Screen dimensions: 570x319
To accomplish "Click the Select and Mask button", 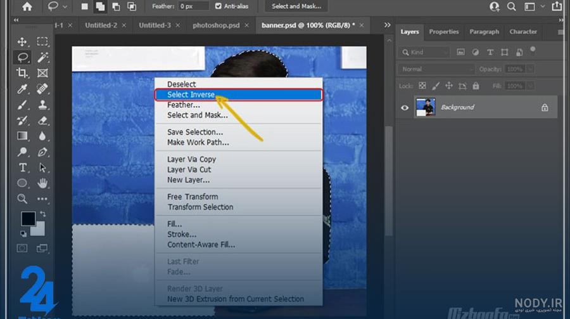I will click(x=296, y=6).
